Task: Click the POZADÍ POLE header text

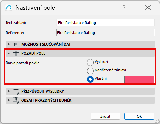Action: click(x=33, y=53)
